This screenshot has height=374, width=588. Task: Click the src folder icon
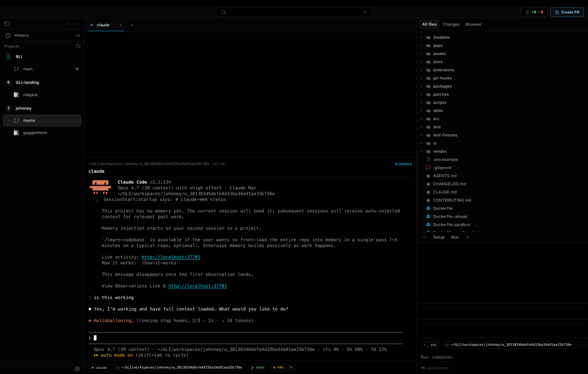(x=428, y=119)
